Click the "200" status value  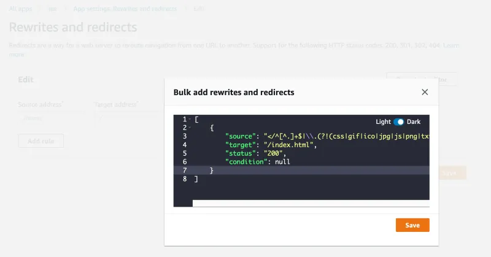coord(274,153)
